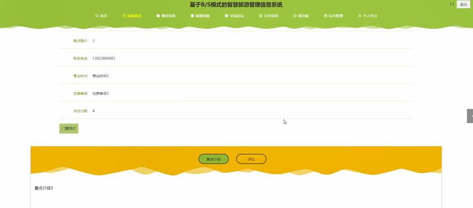This screenshot has width=473, height=208.
Task: Click the round icon beside 旅游线路
Action: [x=193, y=16]
